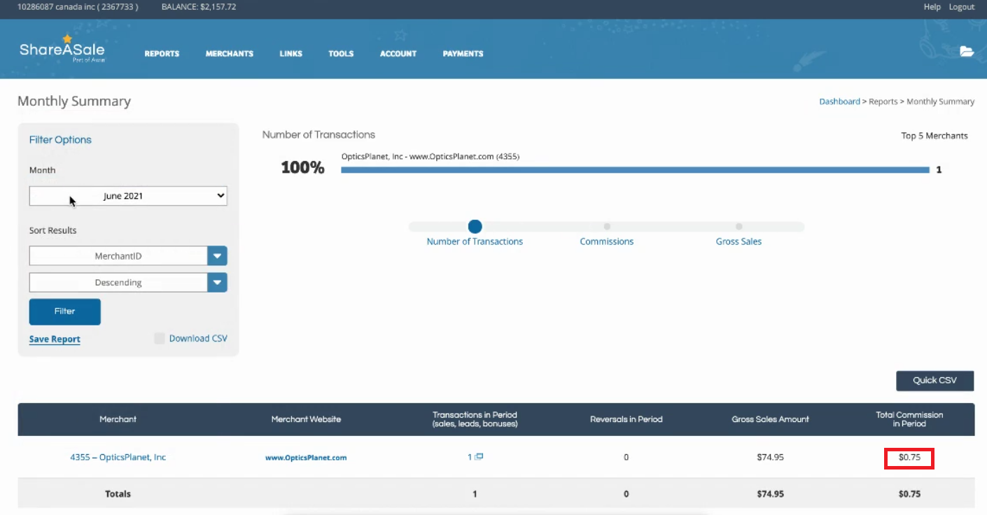This screenshot has height=515, width=987.
Task: Open the LINKS menu
Action: click(x=290, y=53)
